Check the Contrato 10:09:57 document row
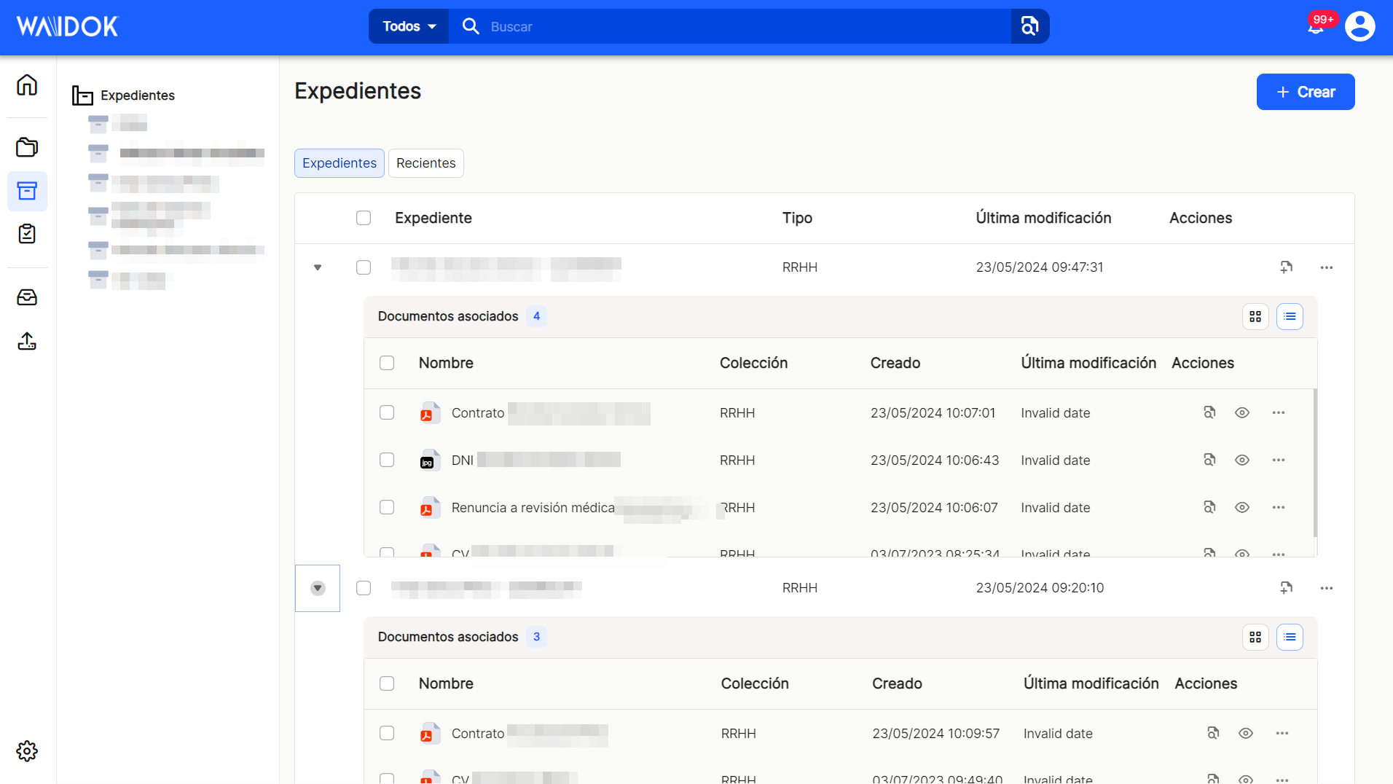The height and width of the screenshot is (784, 1393). (x=387, y=733)
